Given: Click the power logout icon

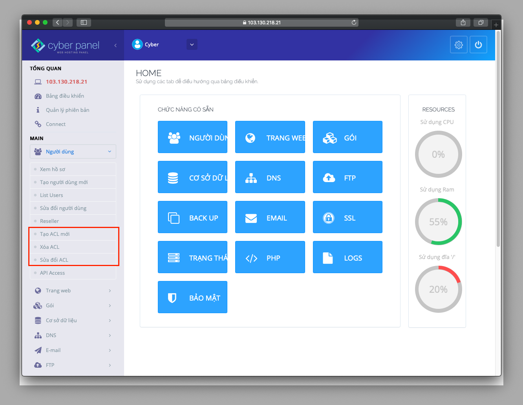Looking at the screenshot, I should (478, 45).
